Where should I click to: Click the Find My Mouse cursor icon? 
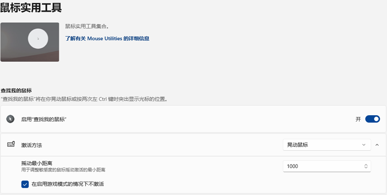10,119
